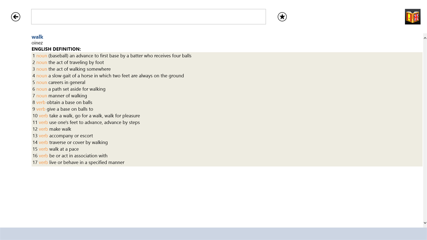
Task: Select the baseball advance to first base definition
Action: coord(120,56)
